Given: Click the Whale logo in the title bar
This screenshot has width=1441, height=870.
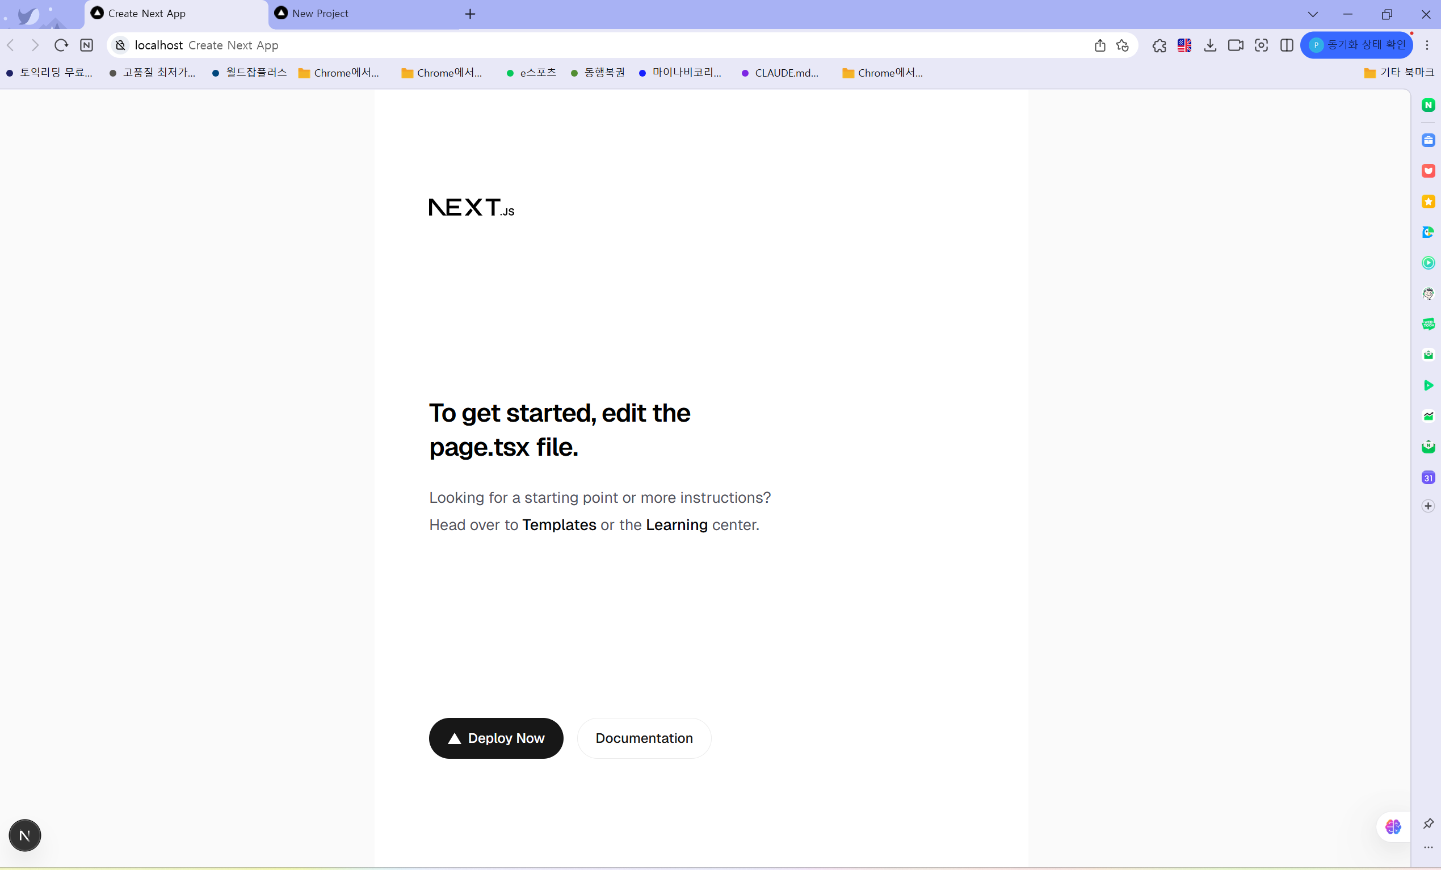Looking at the screenshot, I should point(28,15).
